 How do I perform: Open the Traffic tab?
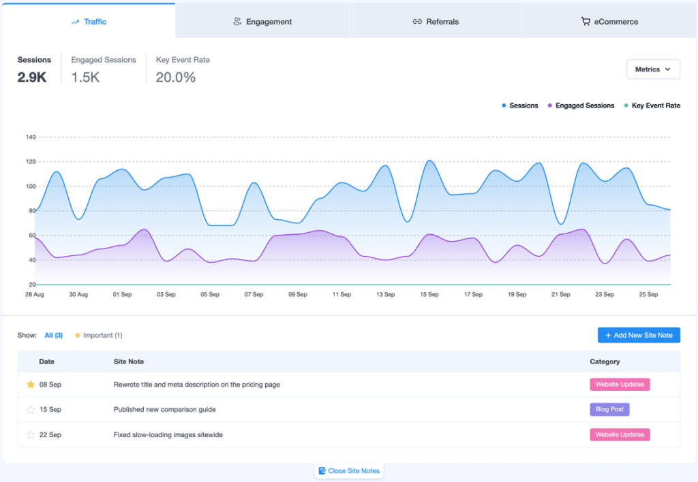pos(89,21)
